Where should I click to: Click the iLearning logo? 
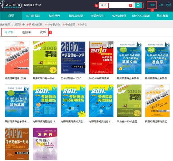pyautogui.click(x=11, y=5)
